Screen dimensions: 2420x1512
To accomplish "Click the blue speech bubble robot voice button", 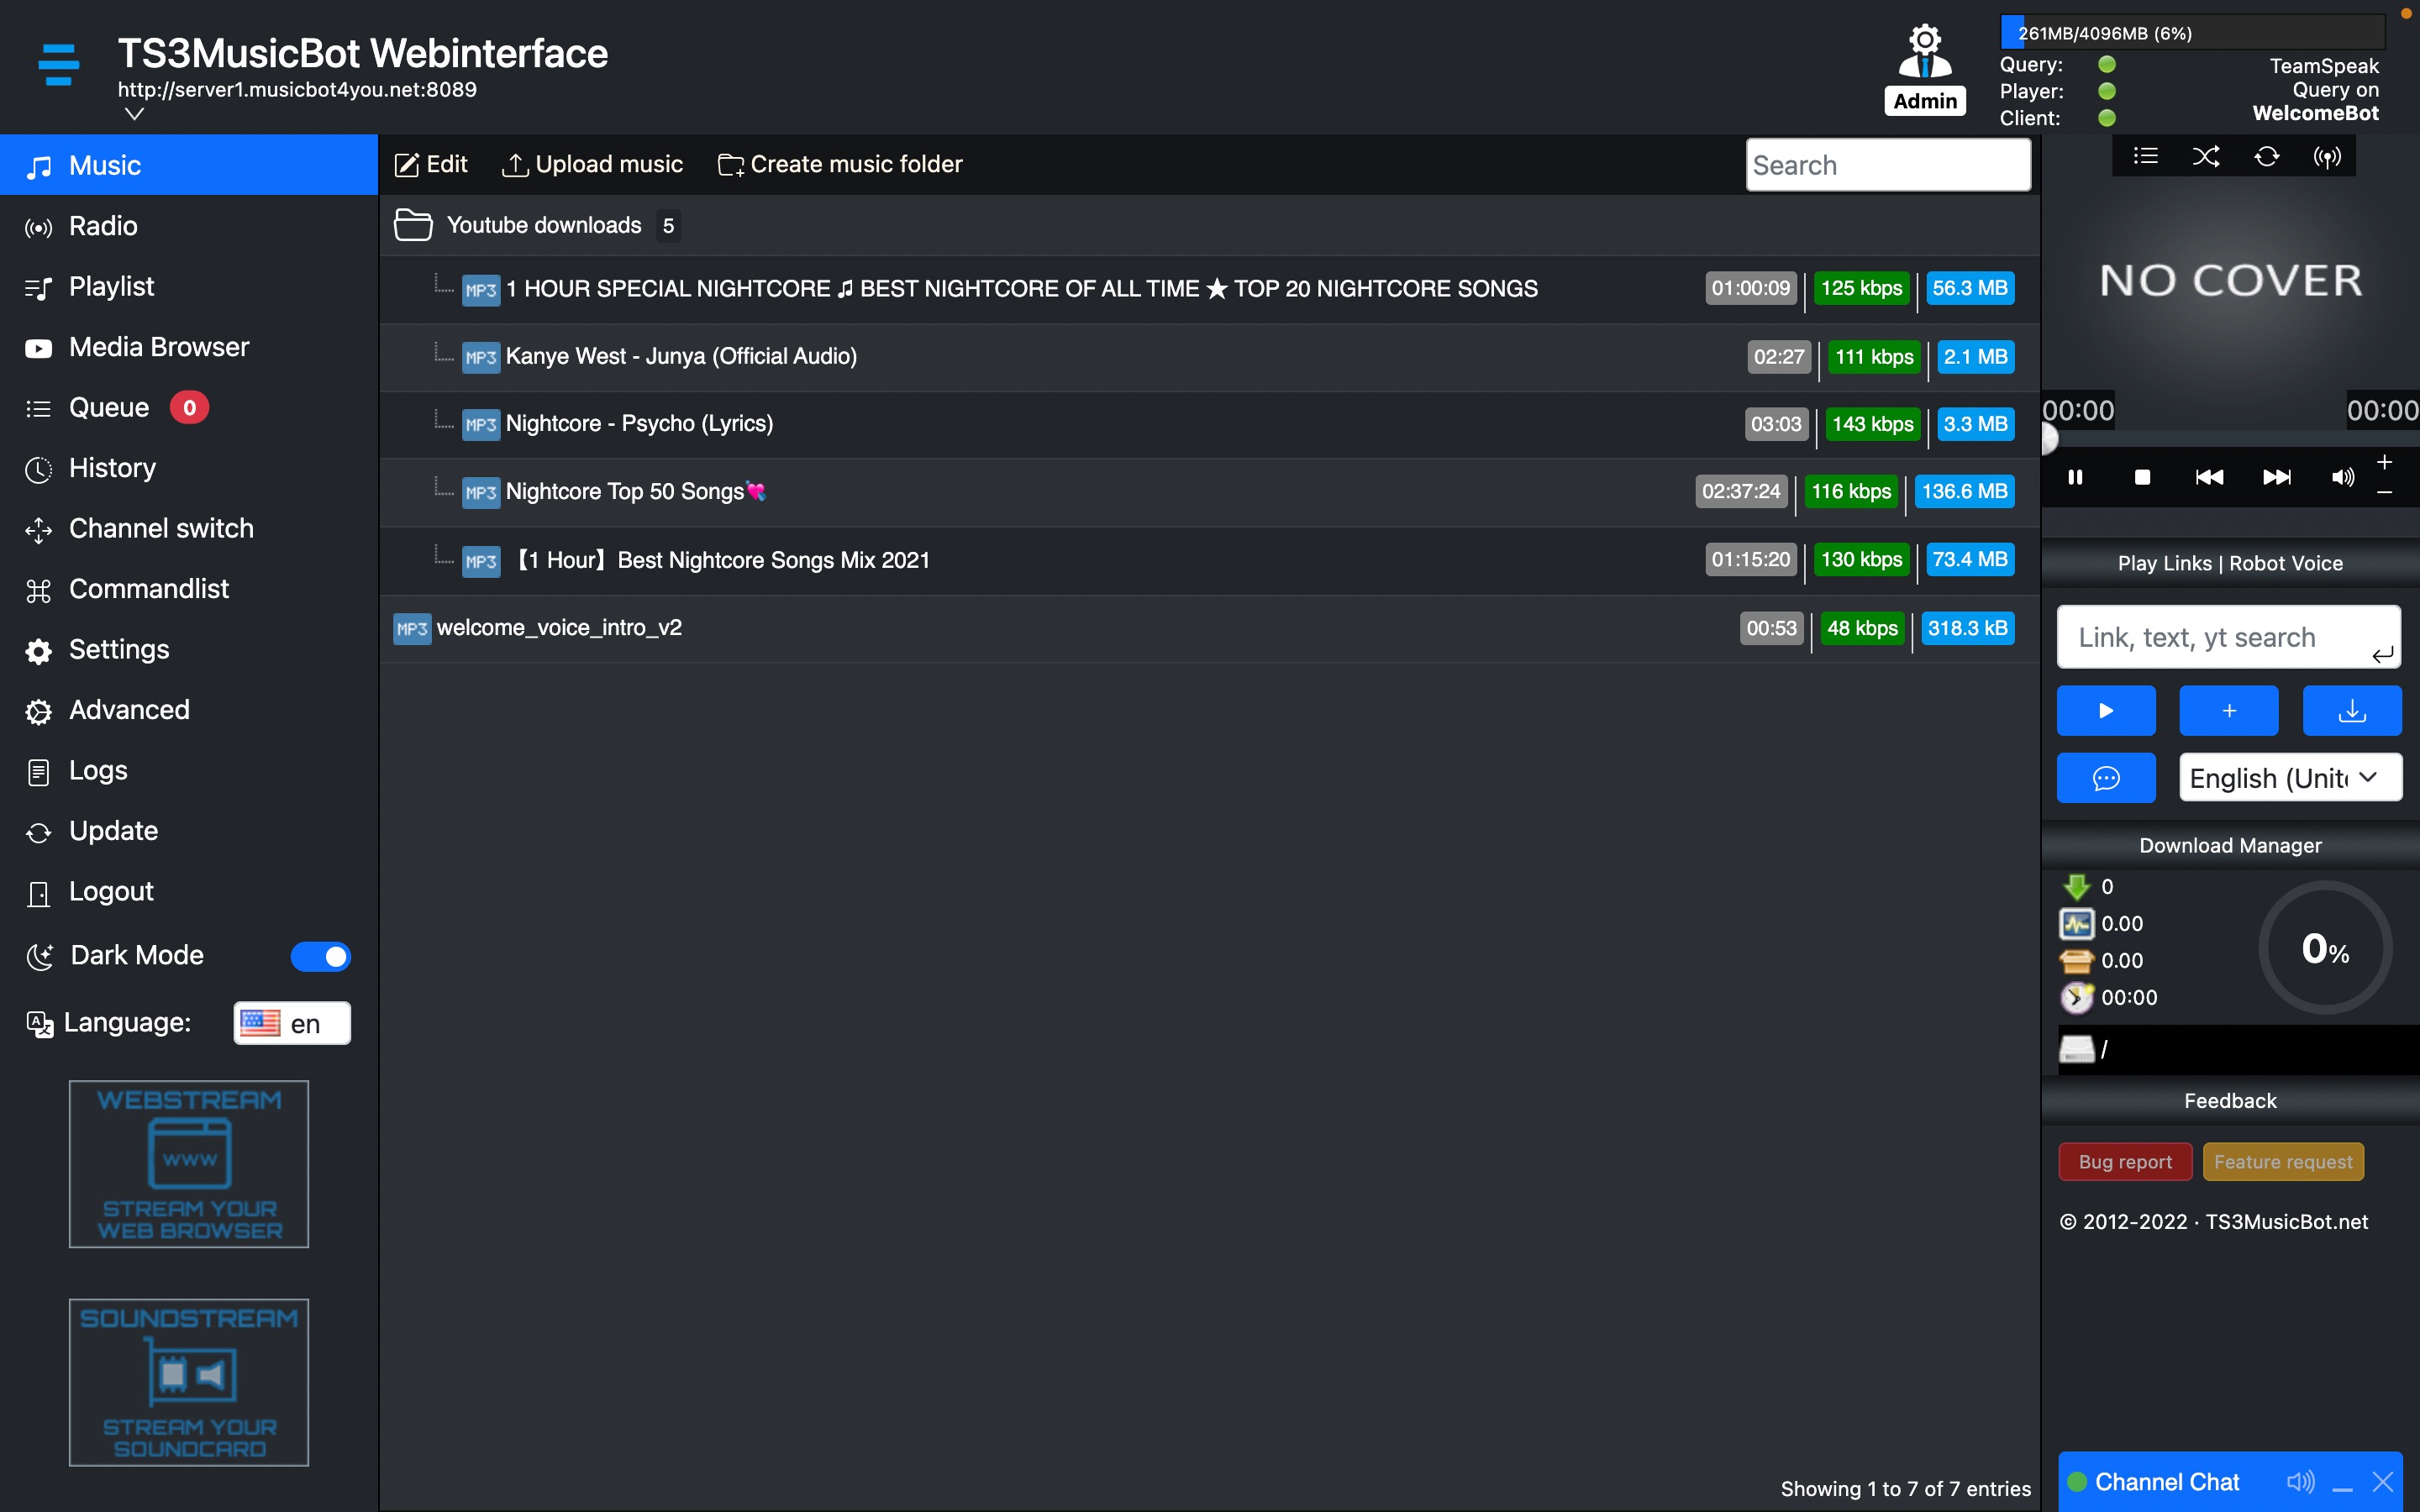I will point(2106,778).
